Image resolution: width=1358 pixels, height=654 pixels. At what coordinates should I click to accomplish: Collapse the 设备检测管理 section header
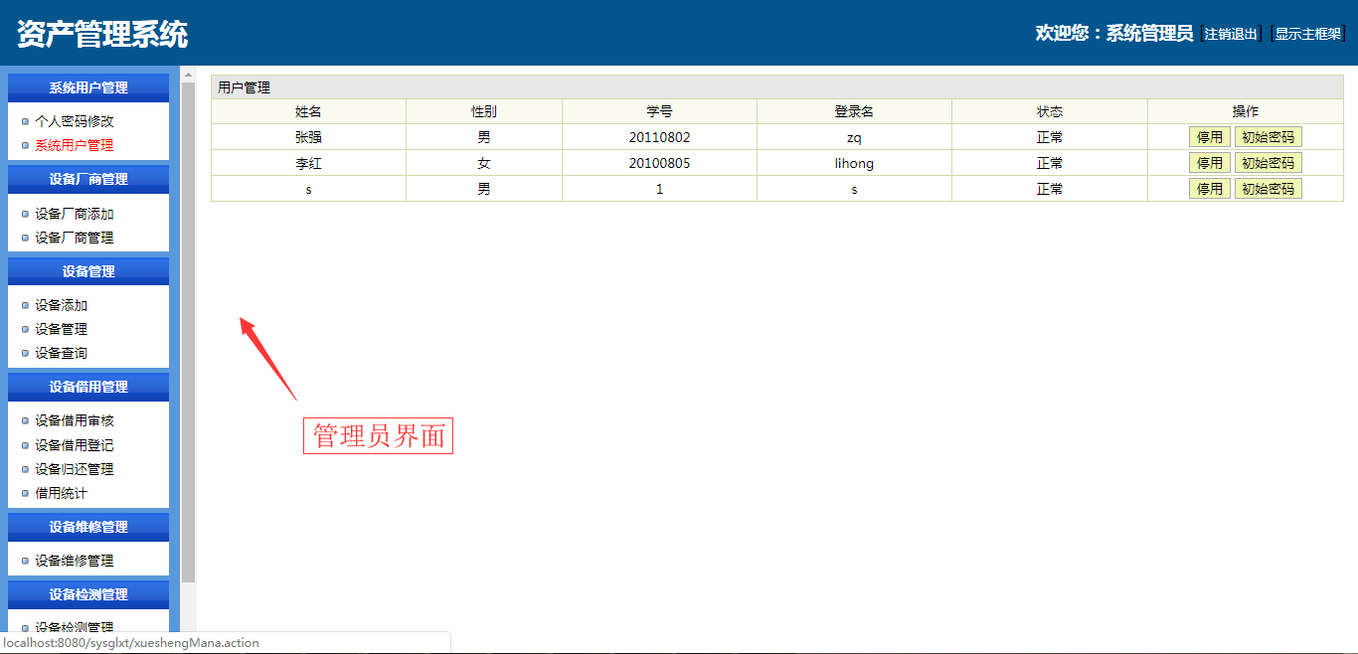88,594
